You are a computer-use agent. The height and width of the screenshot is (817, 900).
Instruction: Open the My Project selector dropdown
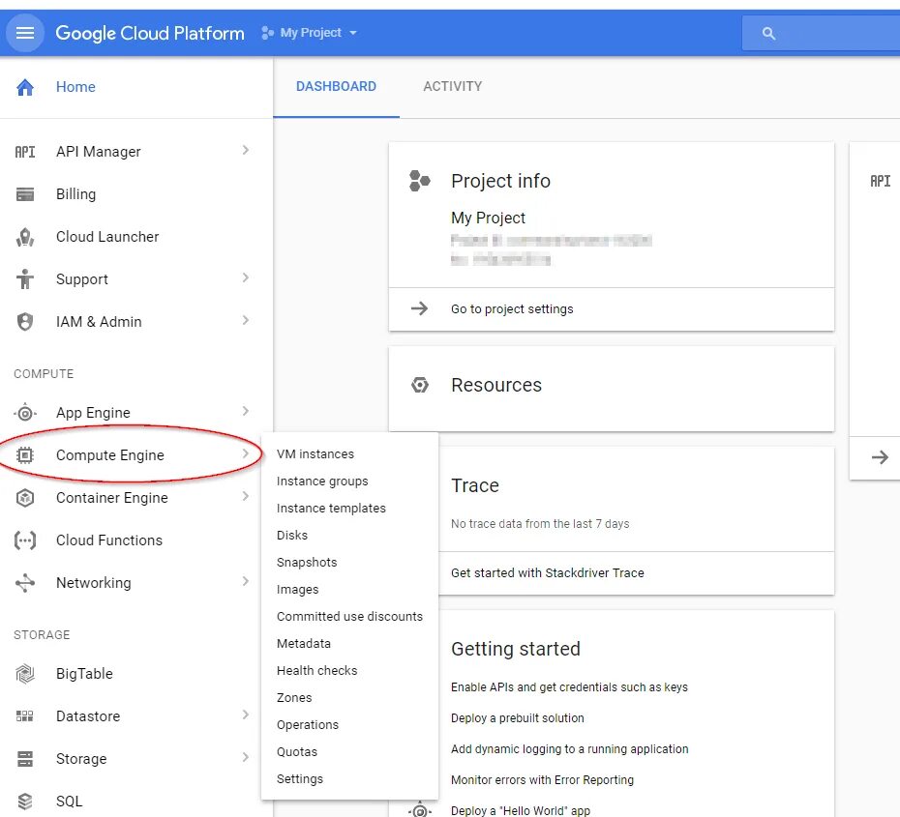[x=310, y=33]
